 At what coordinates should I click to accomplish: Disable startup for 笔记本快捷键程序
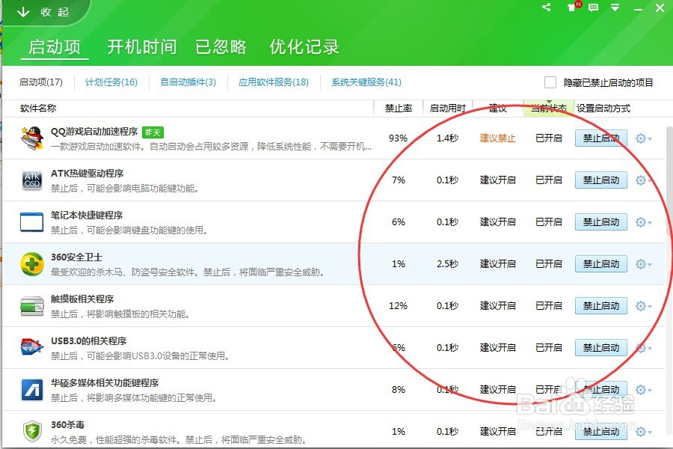coord(601,222)
